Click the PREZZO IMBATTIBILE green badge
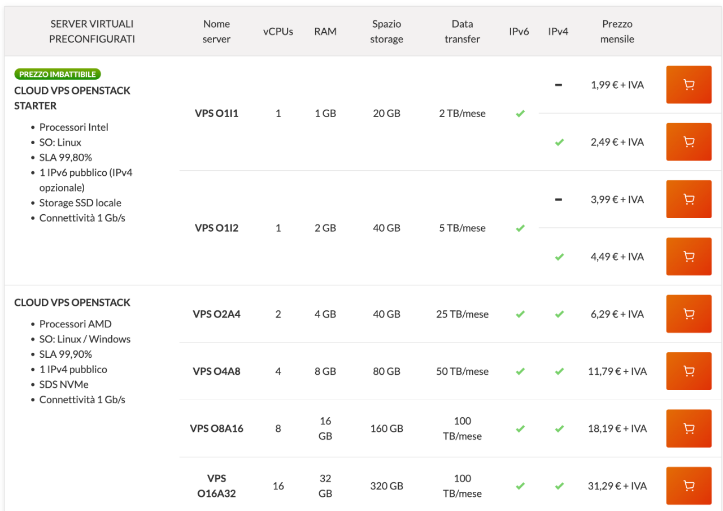The height and width of the screenshot is (511, 723). pyautogui.click(x=58, y=74)
